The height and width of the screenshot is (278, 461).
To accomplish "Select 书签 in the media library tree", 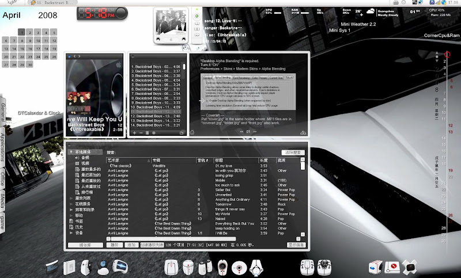I will coord(79,221).
